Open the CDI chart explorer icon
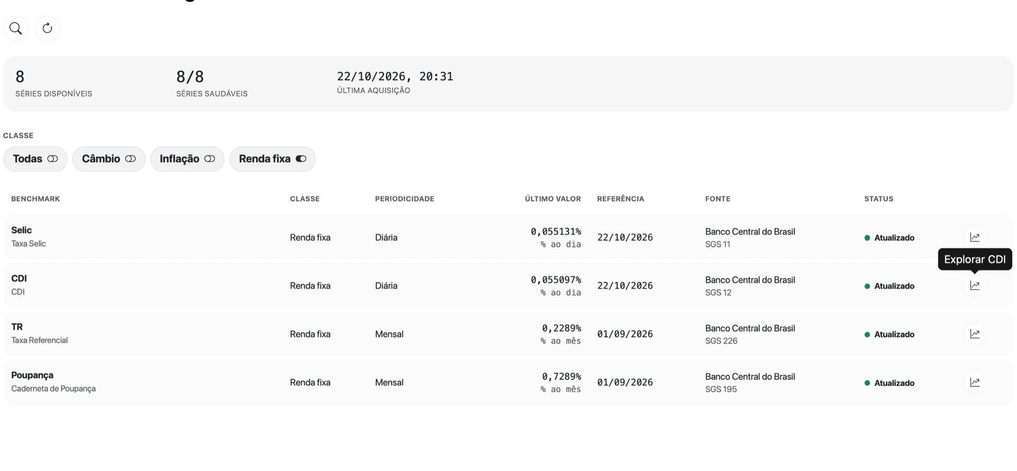The height and width of the screenshot is (471, 1017). (975, 286)
